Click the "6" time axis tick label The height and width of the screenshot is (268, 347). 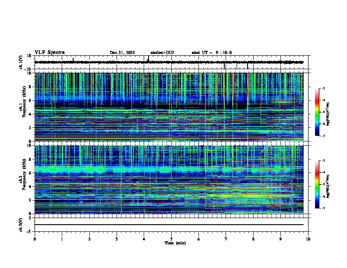pyautogui.click(x=199, y=239)
